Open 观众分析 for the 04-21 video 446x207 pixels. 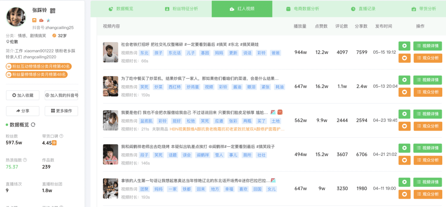[x=427, y=160]
